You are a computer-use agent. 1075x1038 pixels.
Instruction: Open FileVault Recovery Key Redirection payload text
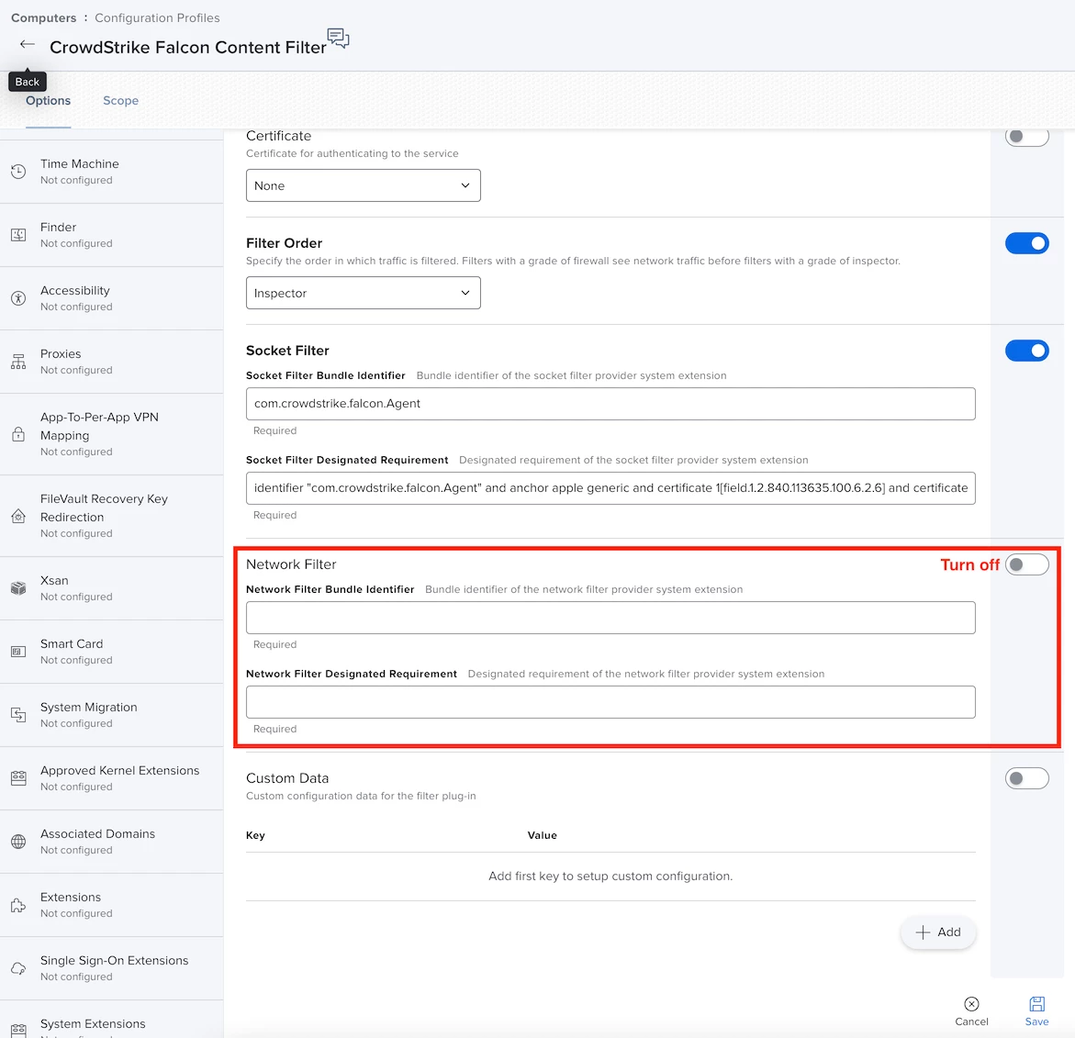click(105, 508)
